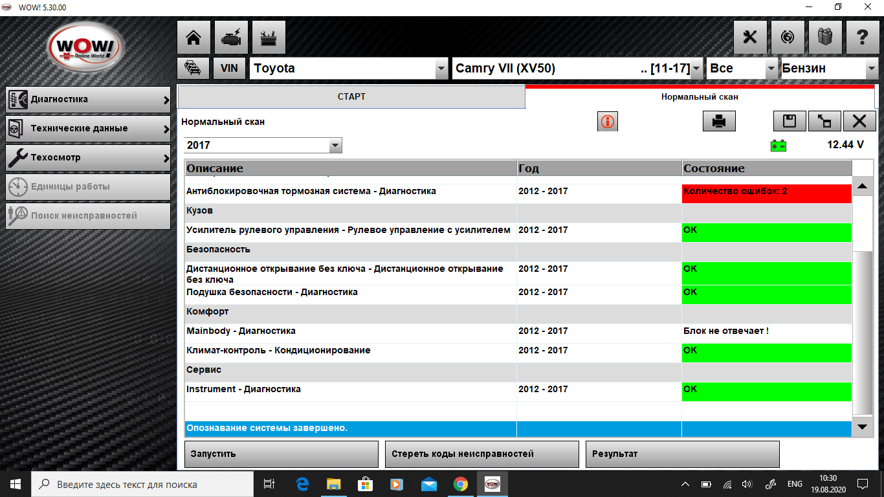Image resolution: width=884 pixels, height=497 pixels.
Task: Open the WOW! app taskbar icon
Action: [492, 484]
